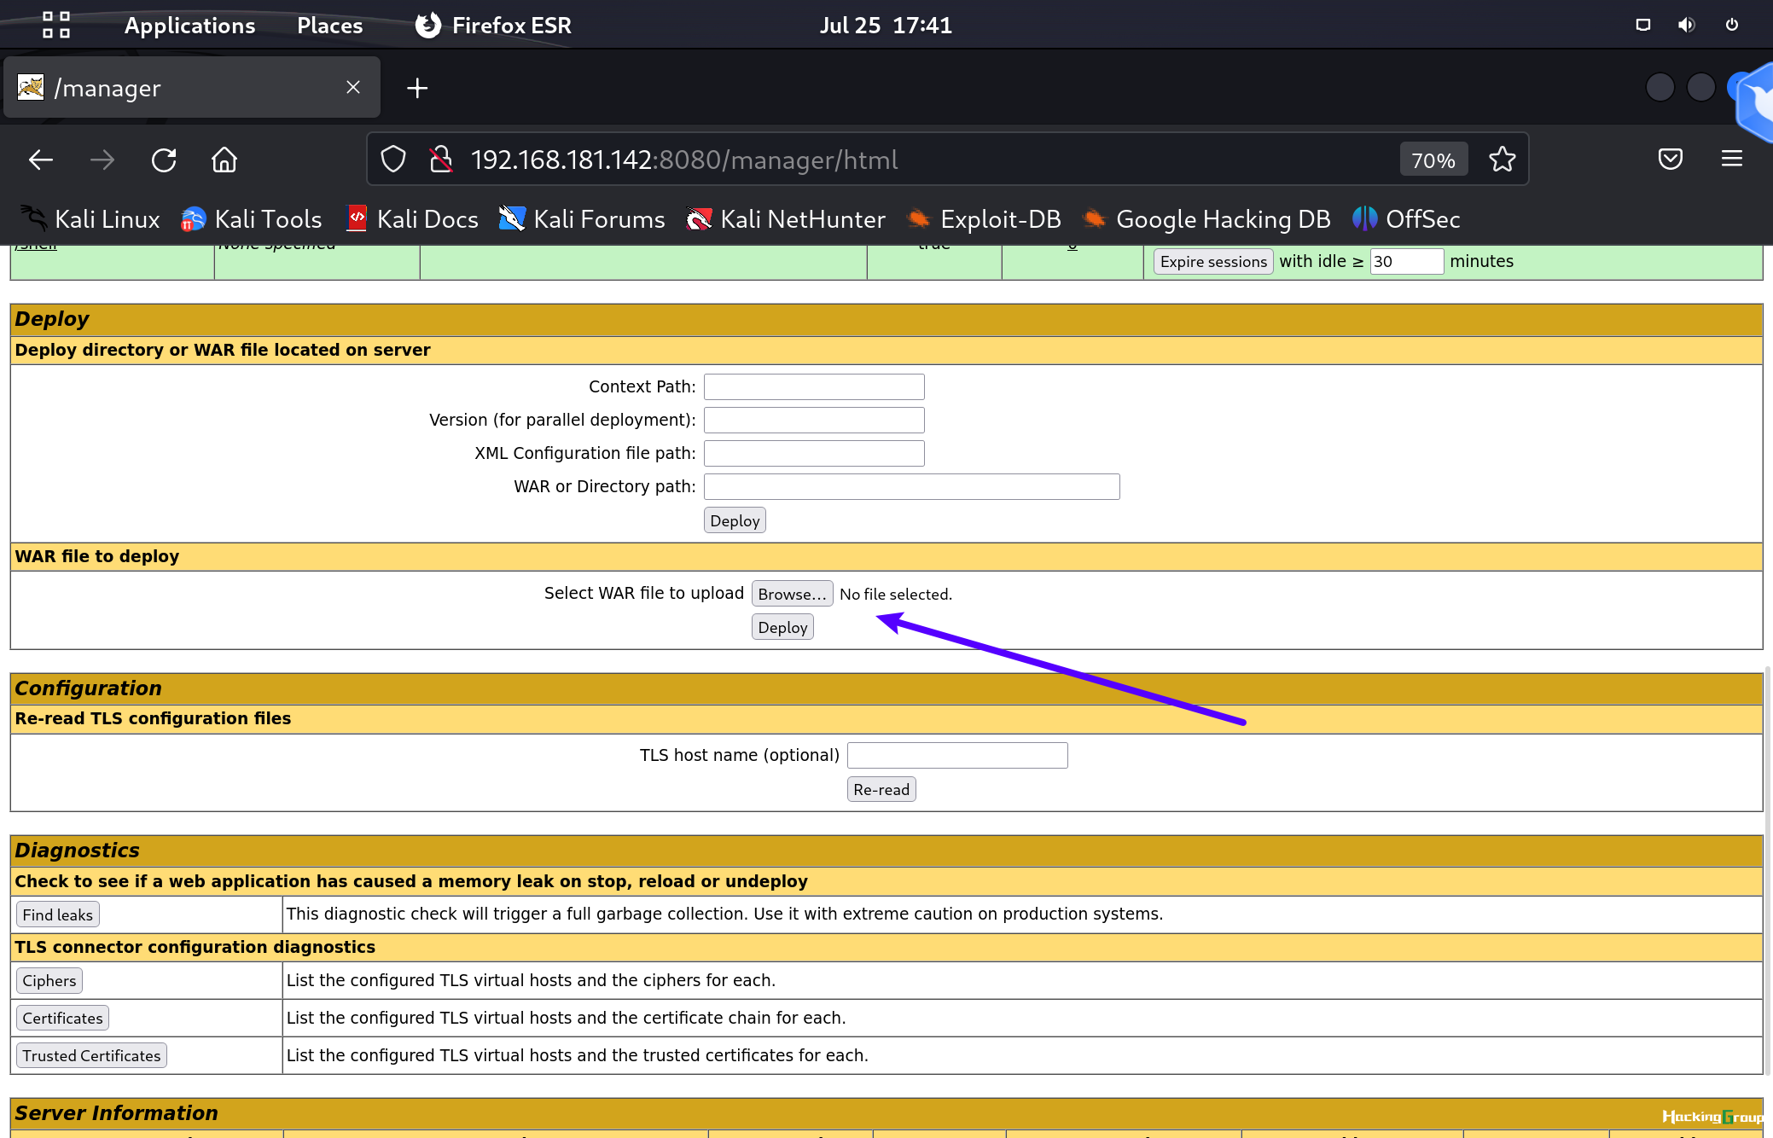
Task: Click the Re-read TLS configuration button
Action: pos(881,789)
